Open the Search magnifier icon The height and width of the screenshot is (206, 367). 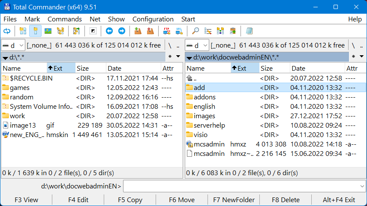click(x=195, y=31)
